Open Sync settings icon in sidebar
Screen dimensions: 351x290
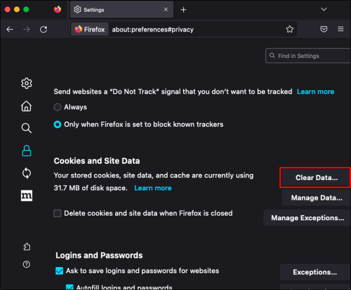pyautogui.click(x=26, y=173)
